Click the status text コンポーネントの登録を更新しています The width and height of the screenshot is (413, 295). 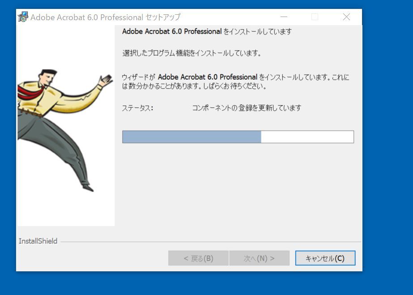click(x=247, y=108)
